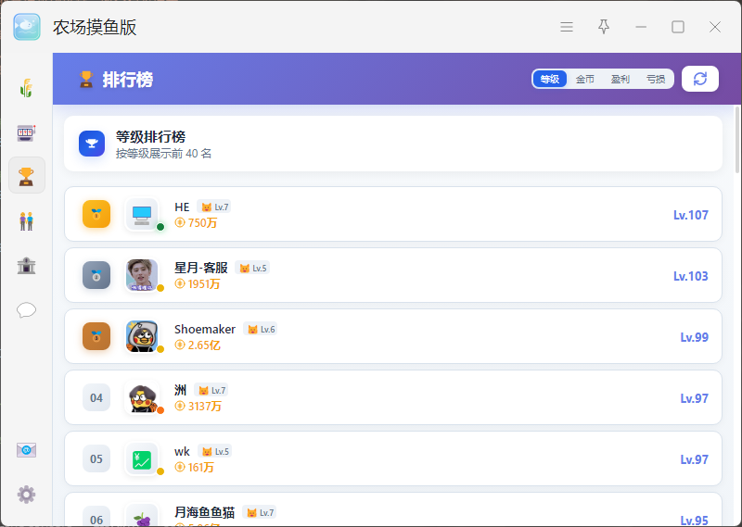Image resolution: width=742 pixels, height=527 pixels.
Task: Click the vertical scrollbar of the ranking list
Action: pos(736,140)
